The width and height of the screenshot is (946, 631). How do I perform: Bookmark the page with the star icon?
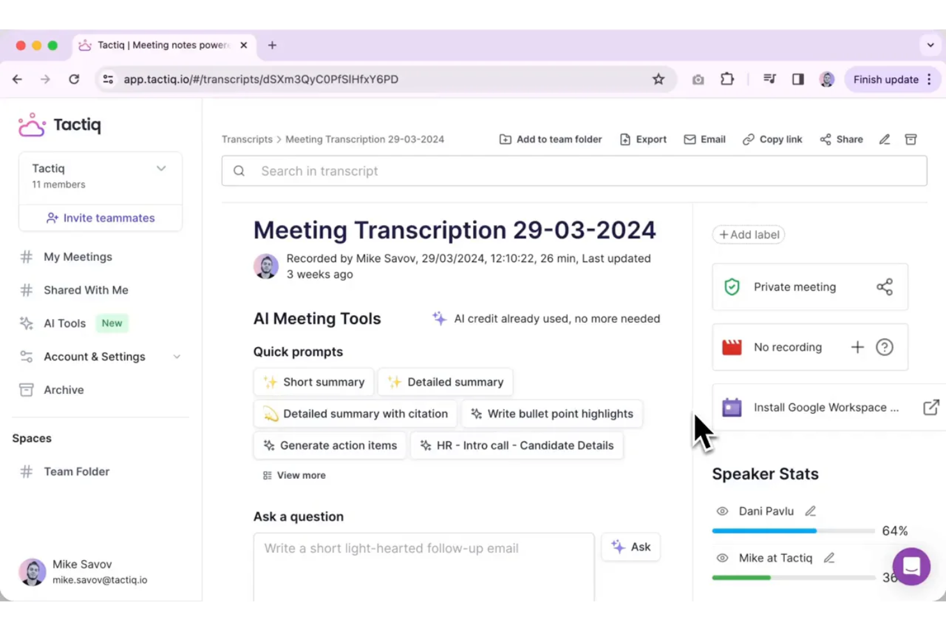point(658,79)
